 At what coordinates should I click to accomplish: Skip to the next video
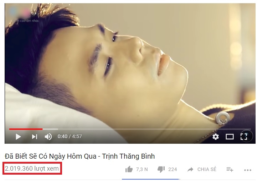click(x=35, y=137)
